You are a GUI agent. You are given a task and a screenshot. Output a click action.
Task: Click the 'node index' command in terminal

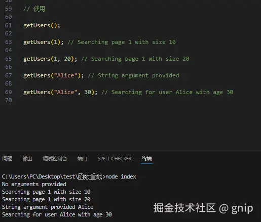(121, 176)
